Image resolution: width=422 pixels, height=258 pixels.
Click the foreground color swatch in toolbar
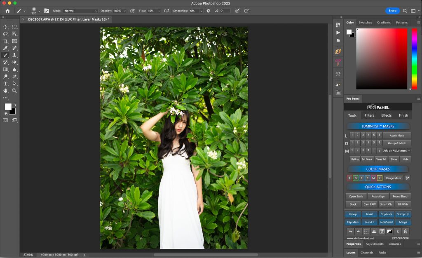pos(8,107)
